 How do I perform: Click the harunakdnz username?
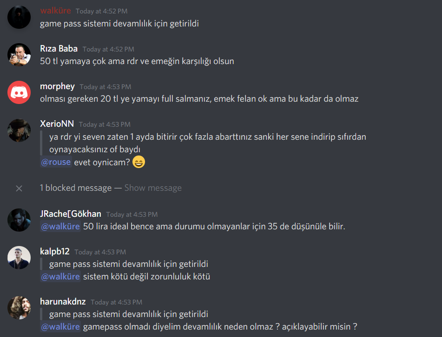63,302
